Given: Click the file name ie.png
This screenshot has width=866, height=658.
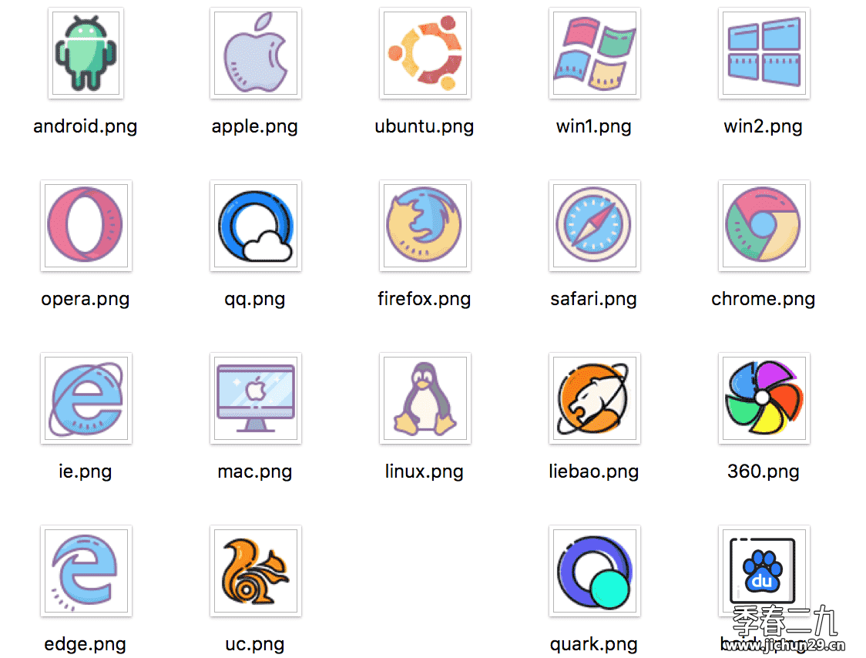Looking at the screenshot, I should pos(85,472).
